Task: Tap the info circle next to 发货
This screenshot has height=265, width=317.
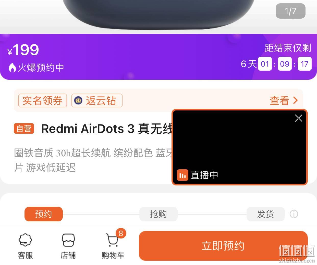Action: pyautogui.click(x=294, y=214)
